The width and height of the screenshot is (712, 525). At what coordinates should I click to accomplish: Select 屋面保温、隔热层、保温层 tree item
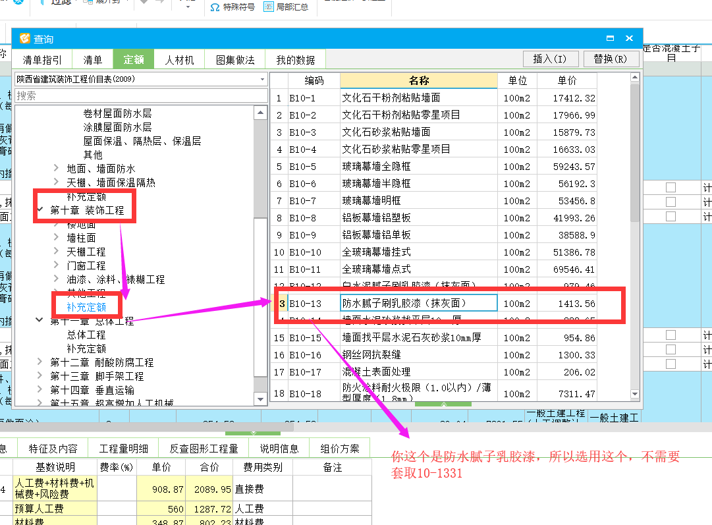coord(142,141)
